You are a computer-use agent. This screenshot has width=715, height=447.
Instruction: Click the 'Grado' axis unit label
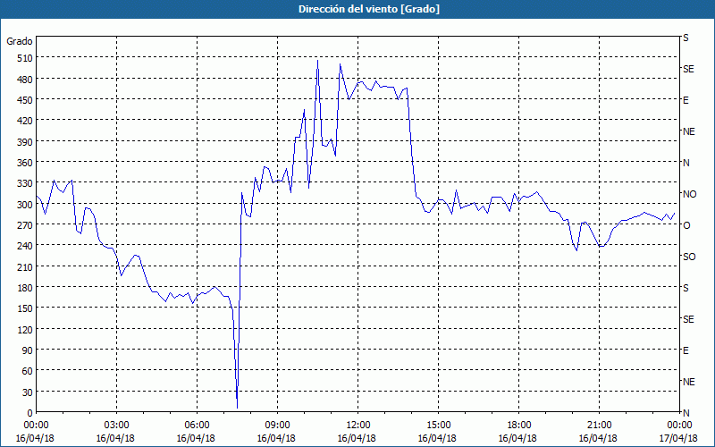pos(20,41)
